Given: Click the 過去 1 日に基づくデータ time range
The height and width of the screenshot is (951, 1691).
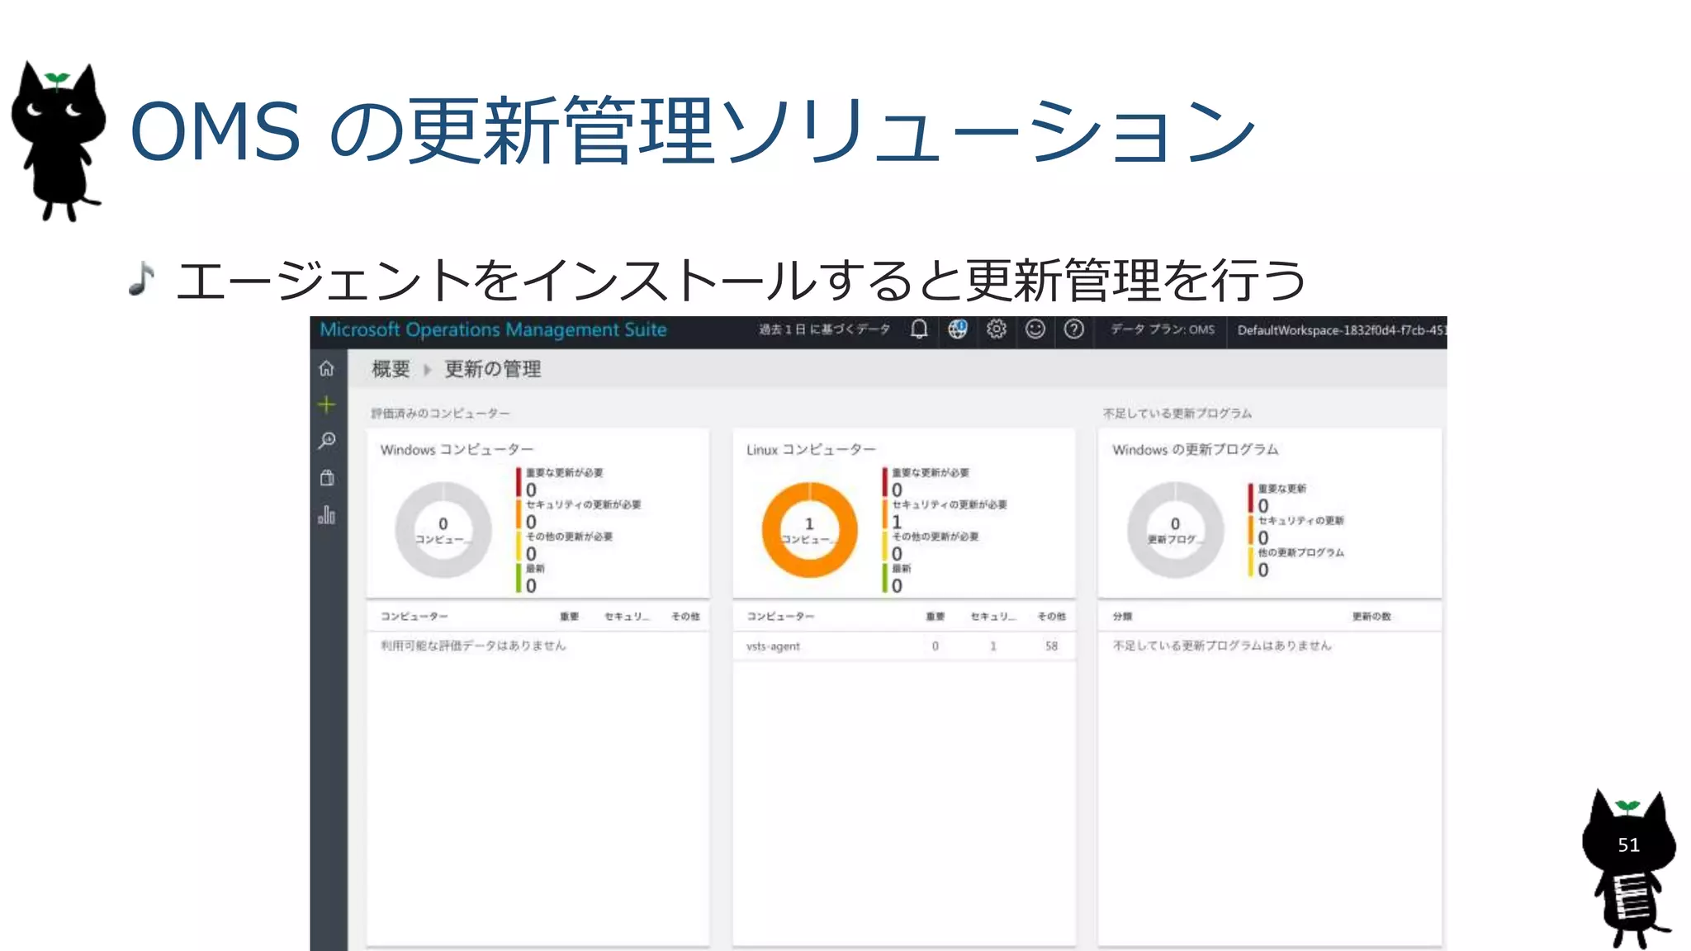Looking at the screenshot, I should point(824,329).
